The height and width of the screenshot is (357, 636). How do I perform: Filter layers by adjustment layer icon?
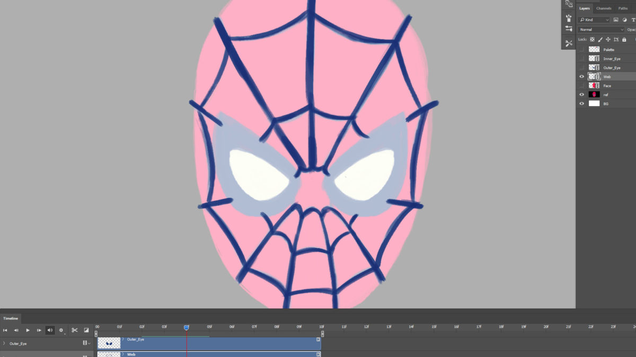624,20
